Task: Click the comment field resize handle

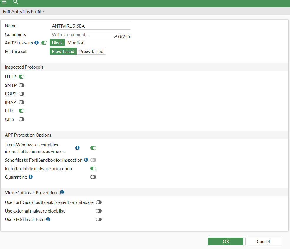Action: (116, 36)
